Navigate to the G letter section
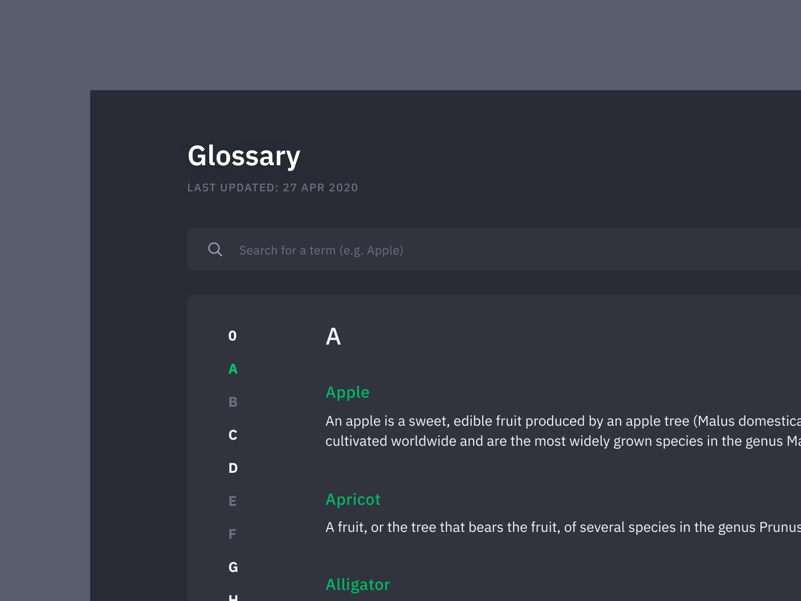 tap(232, 567)
